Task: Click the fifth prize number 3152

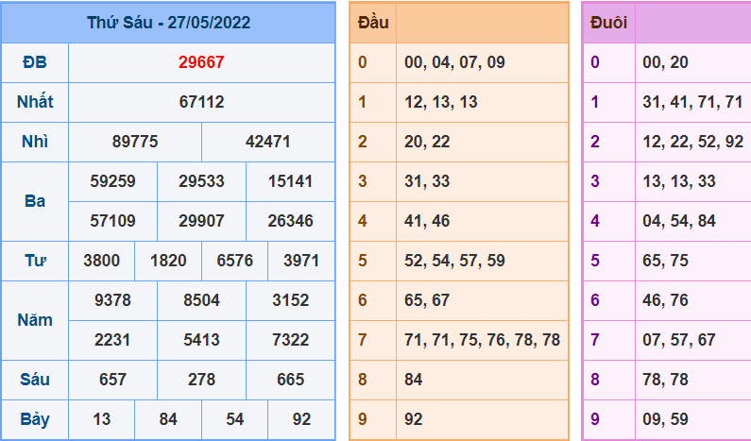Action: (290, 300)
